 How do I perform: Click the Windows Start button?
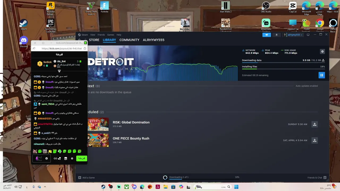tap(236, 187)
